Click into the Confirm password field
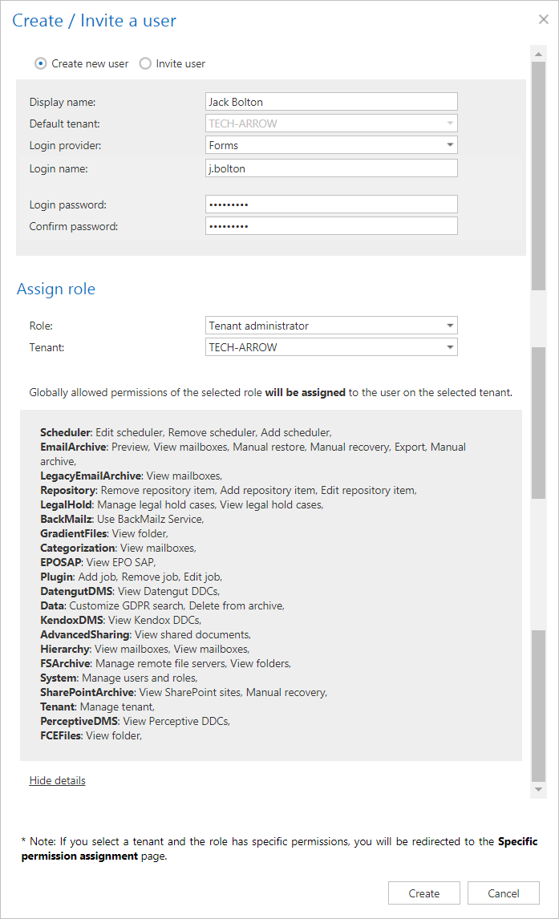Image resolution: width=559 pixels, height=919 pixels. [x=330, y=226]
